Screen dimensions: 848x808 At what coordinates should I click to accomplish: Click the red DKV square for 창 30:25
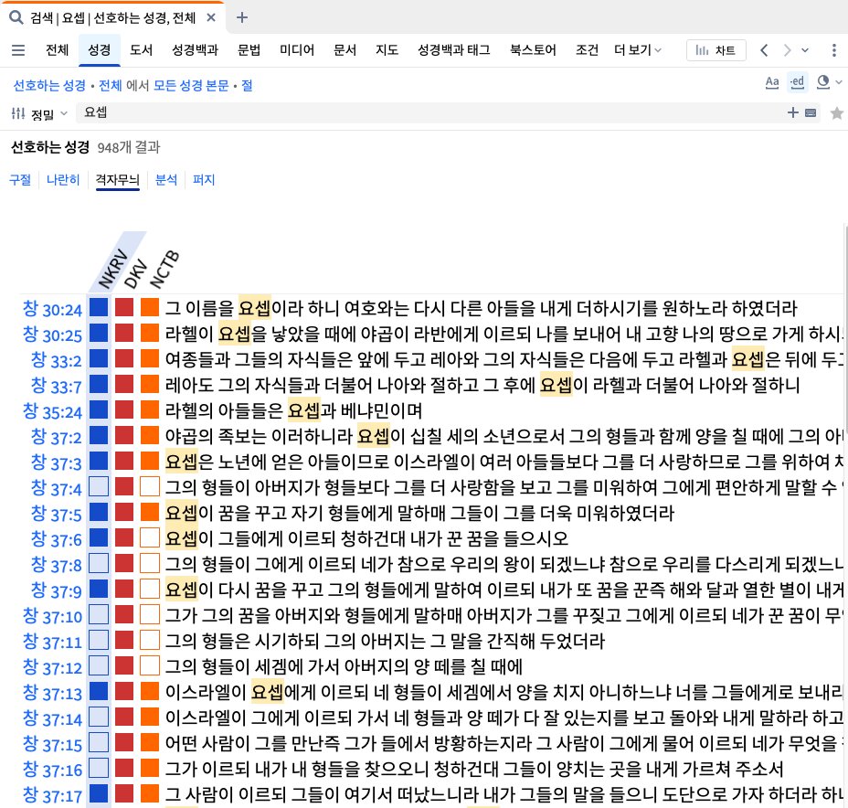click(124, 333)
